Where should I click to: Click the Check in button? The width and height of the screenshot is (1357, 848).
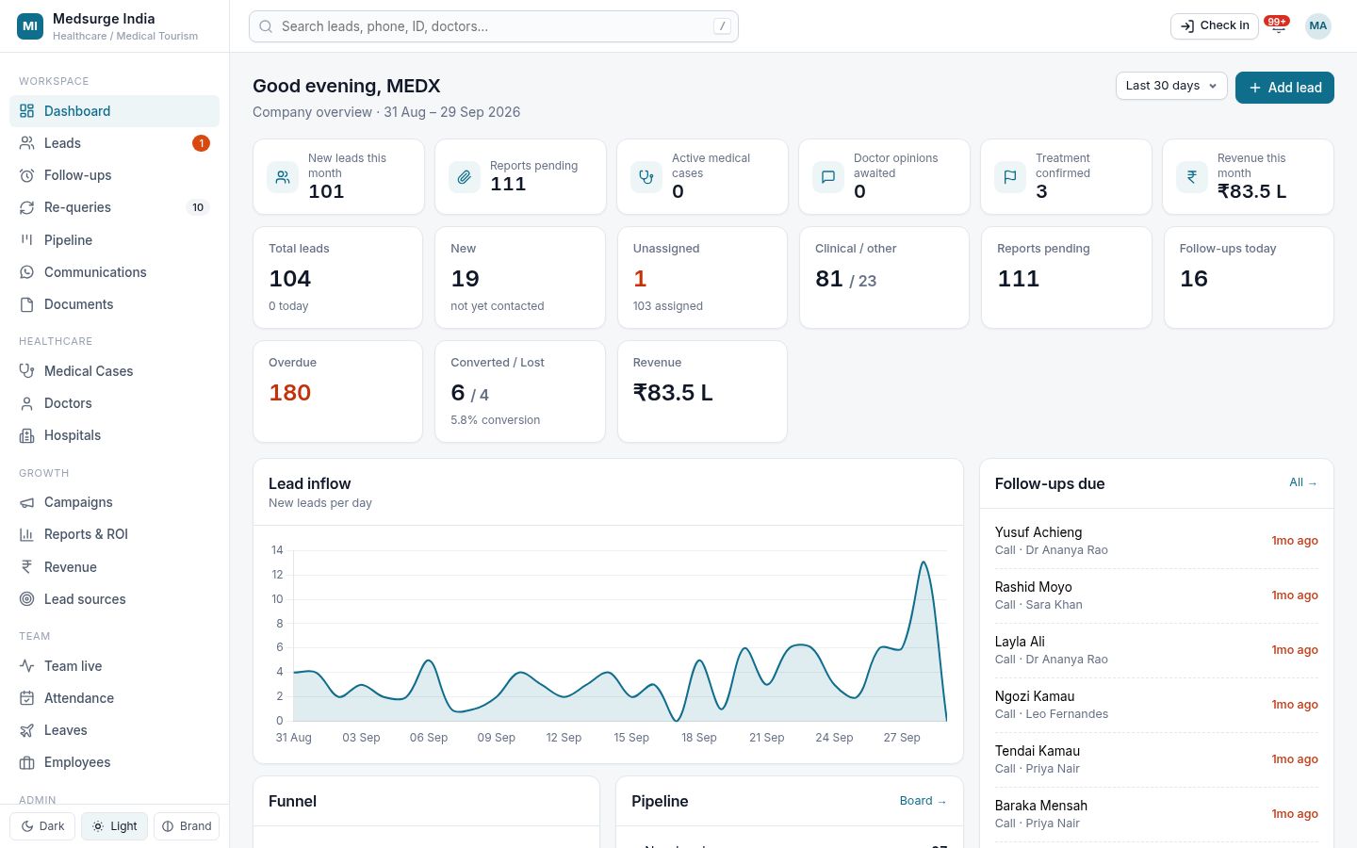(x=1215, y=26)
